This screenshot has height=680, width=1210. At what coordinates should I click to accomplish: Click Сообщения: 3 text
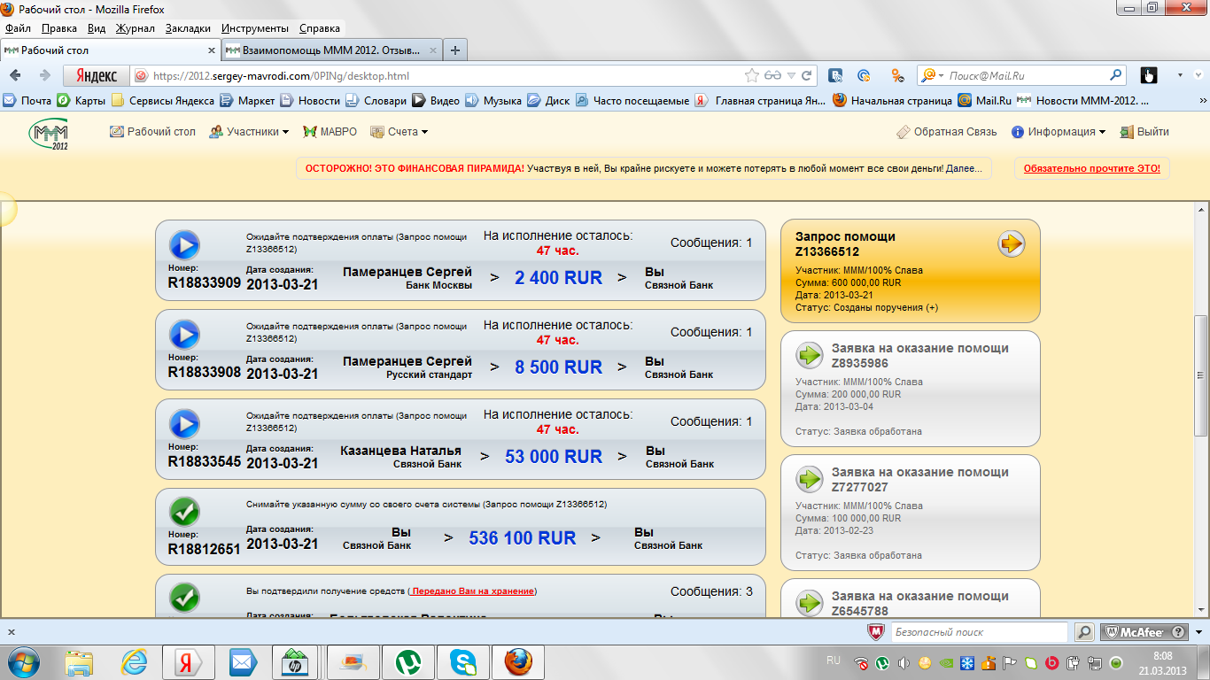pos(711,591)
